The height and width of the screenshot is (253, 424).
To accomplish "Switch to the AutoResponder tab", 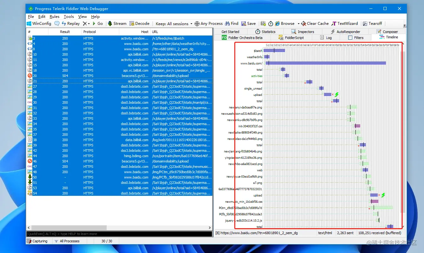I will 345,32.
